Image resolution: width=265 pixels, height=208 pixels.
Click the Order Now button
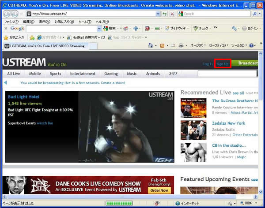(x=159, y=190)
